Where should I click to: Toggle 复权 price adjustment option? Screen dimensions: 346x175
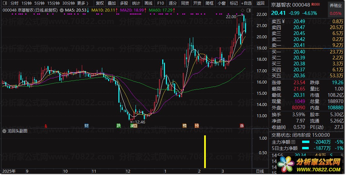[100, 3]
